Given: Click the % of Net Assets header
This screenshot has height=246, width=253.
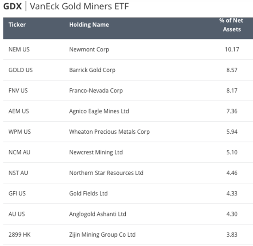Looking at the screenshot, I should 232,25.
